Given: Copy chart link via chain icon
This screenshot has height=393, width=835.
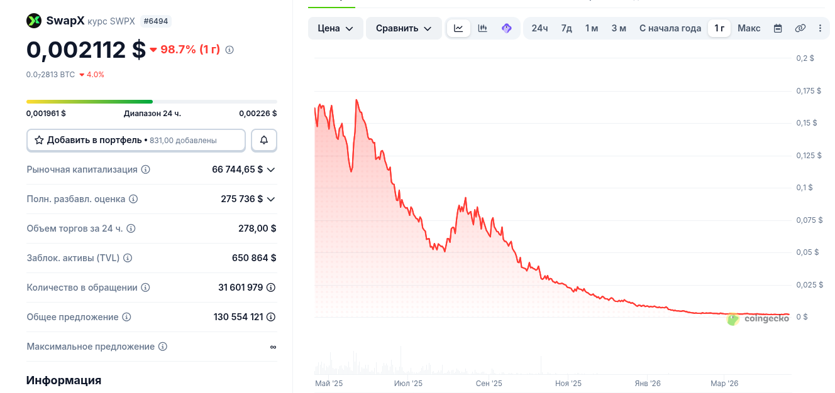Looking at the screenshot, I should (800, 28).
